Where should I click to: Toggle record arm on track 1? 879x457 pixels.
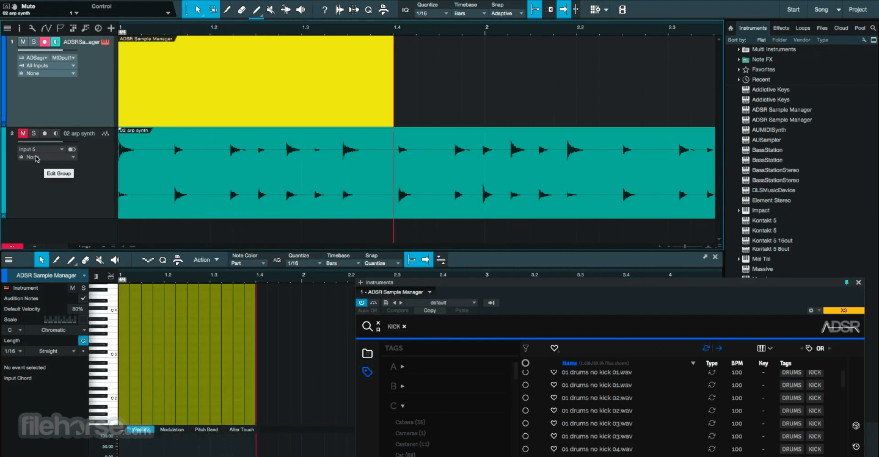[x=45, y=42]
